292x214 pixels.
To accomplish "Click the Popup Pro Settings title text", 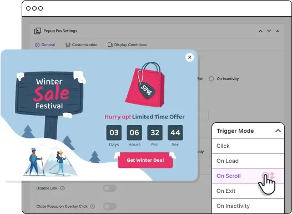I will pyautogui.click(x=61, y=31).
